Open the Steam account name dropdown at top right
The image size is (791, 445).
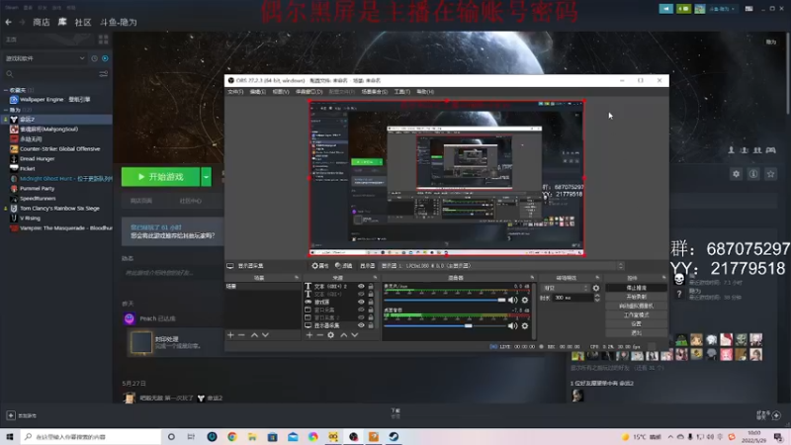click(x=722, y=9)
